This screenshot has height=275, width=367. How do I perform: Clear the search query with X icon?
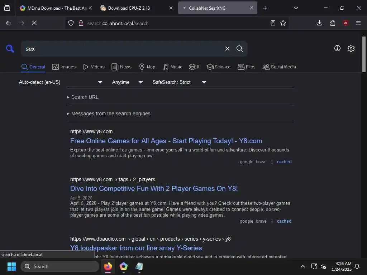[x=227, y=49]
